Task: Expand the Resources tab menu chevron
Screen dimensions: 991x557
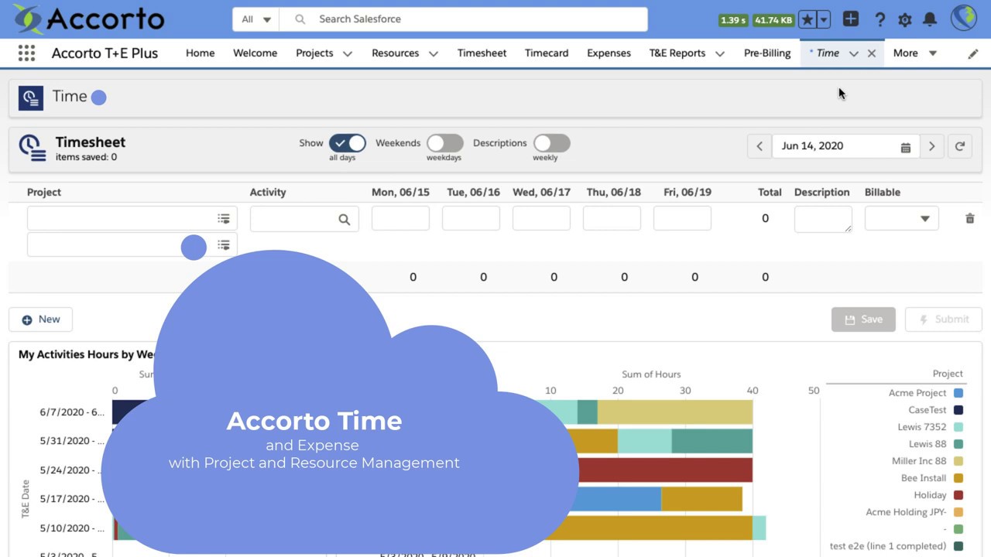Action: (434, 53)
